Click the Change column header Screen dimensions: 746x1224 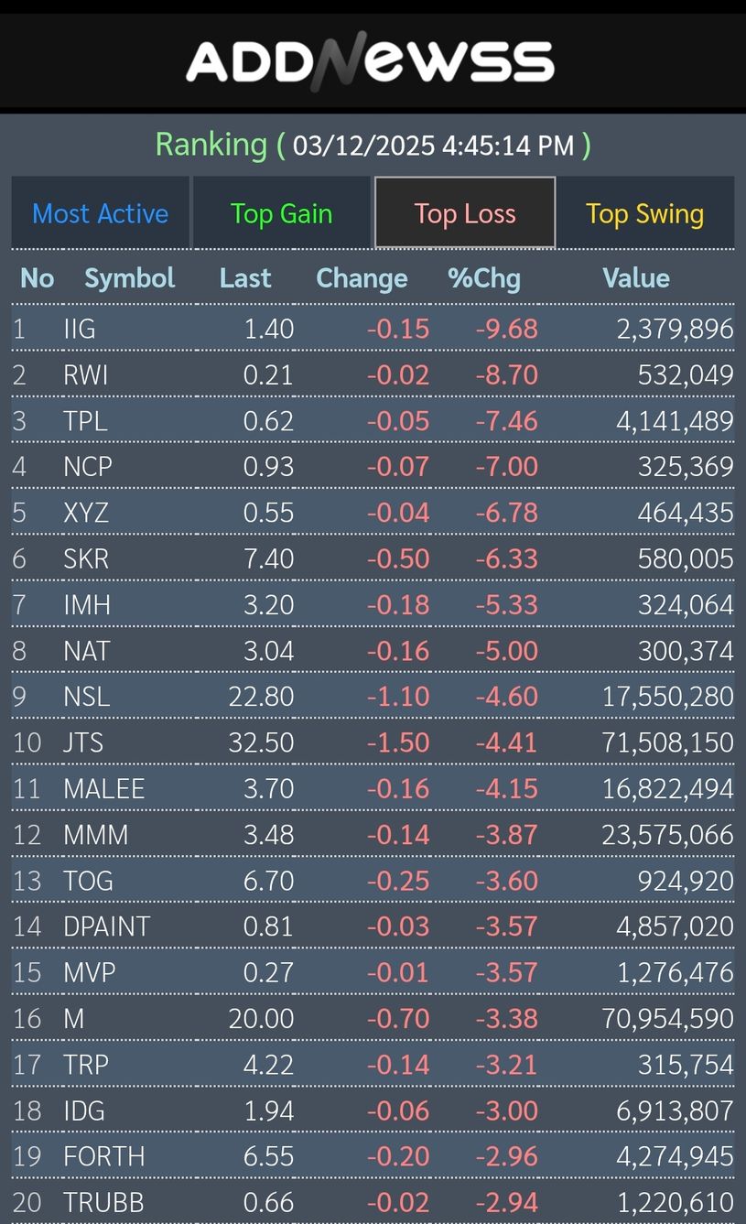pyautogui.click(x=362, y=278)
